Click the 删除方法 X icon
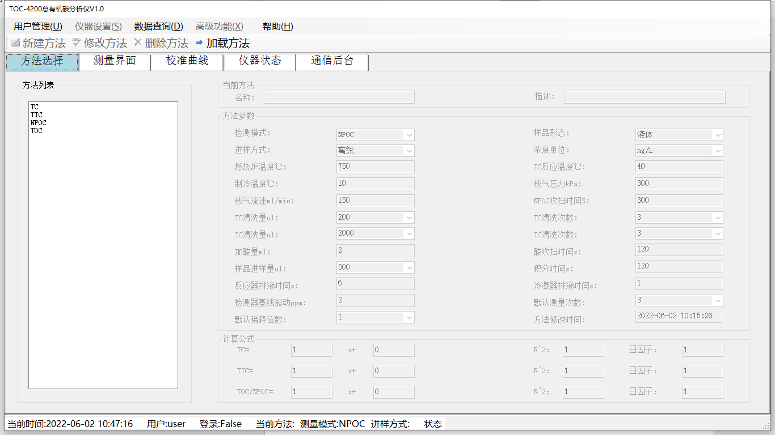Viewport: 775px width, 435px height. coord(137,42)
